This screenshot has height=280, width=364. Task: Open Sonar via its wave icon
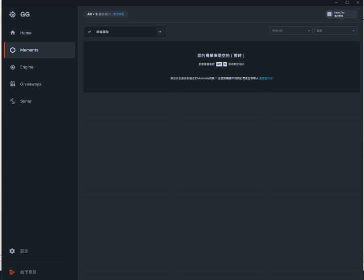point(13,101)
